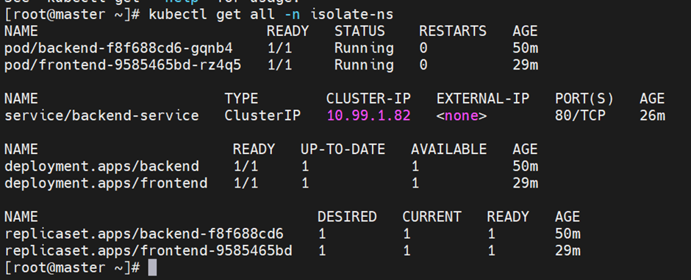The height and width of the screenshot is (280, 691).
Task: Click the replicaset.apps/frontend-9585465bd name
Action: click(x=148, y=251)
